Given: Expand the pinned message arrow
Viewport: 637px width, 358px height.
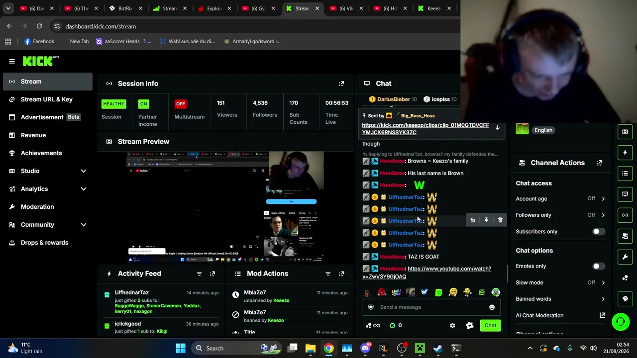Looking at the screenshot, I should click(497, 128).
